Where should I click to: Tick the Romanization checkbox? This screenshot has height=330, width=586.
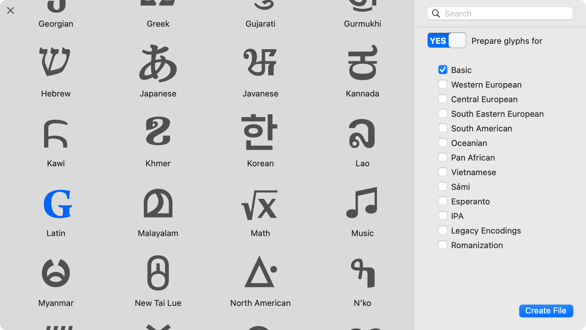click(443, 245)
